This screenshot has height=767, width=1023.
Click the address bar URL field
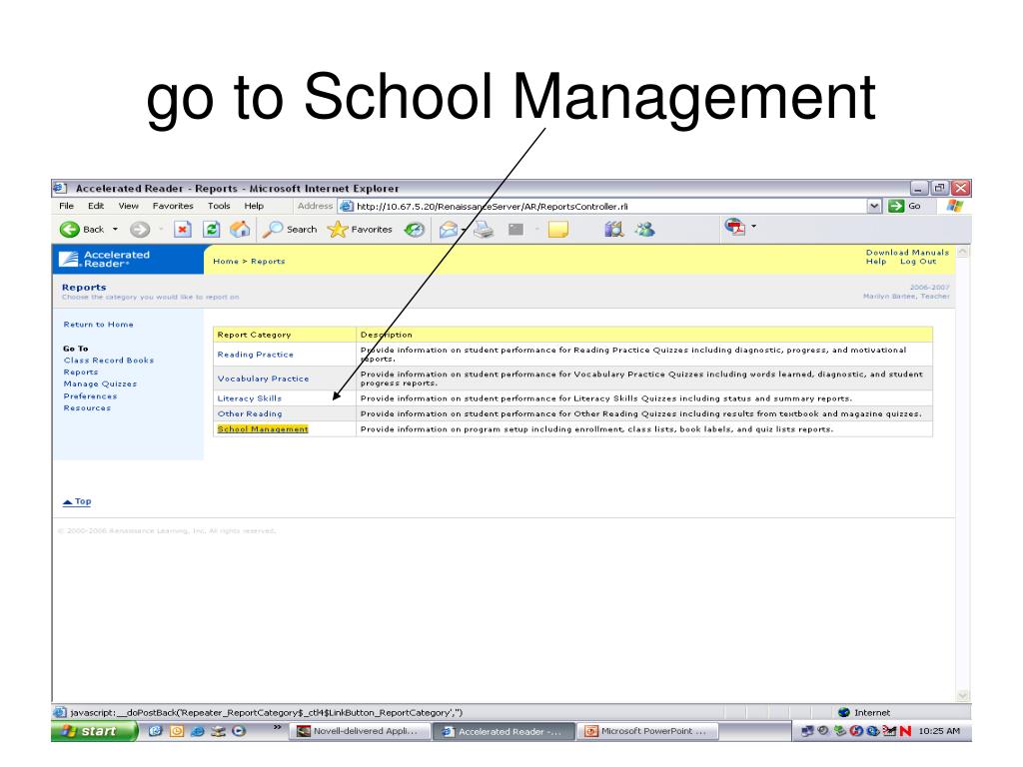603,207
